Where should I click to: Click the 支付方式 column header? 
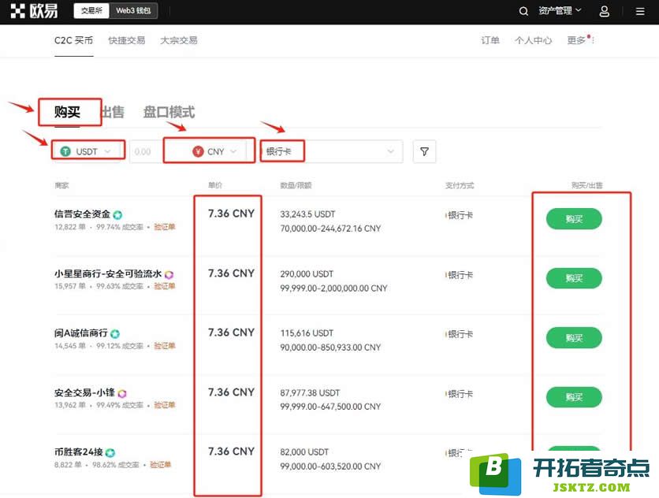(x=460, y=185)
